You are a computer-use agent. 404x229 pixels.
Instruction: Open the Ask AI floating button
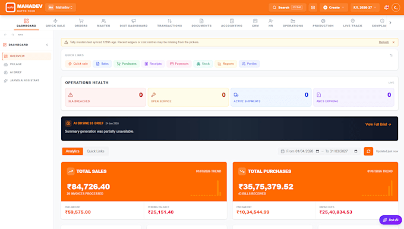click(390, 220)
